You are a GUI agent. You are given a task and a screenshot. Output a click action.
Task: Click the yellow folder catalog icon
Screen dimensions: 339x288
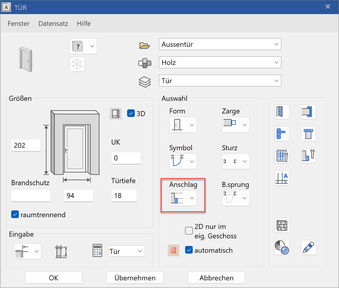145,45
